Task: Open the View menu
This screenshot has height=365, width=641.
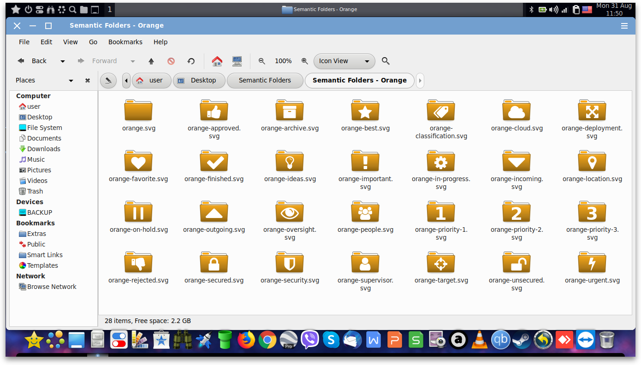Action: (71, 42)
